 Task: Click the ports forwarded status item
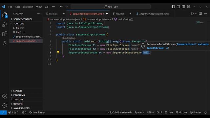24,112
